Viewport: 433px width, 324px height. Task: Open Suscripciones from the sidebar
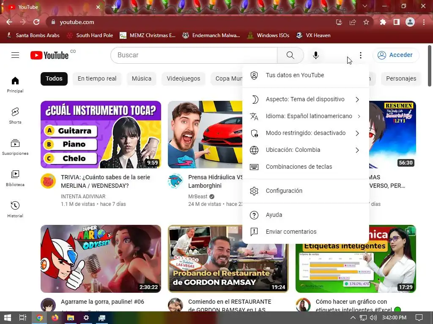(x=15, y=147)
